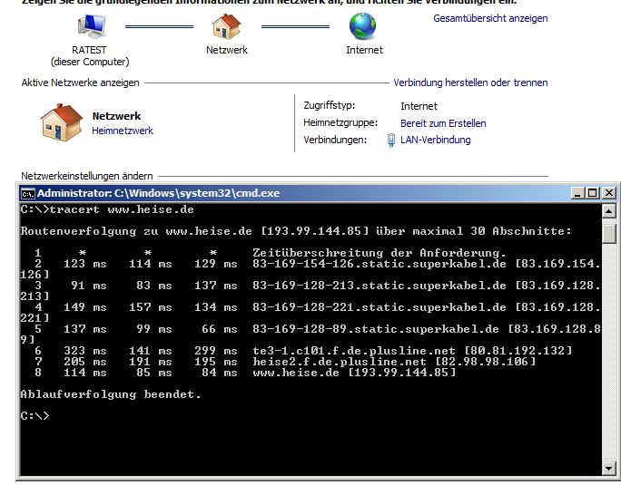
Task: Click hop 3 83-169-128-213.static.superkabel.de hostname
Action: (x=379, y=286)
